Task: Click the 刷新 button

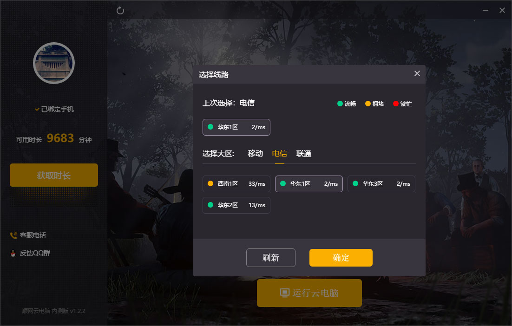Action: click(x=271, y=258)
